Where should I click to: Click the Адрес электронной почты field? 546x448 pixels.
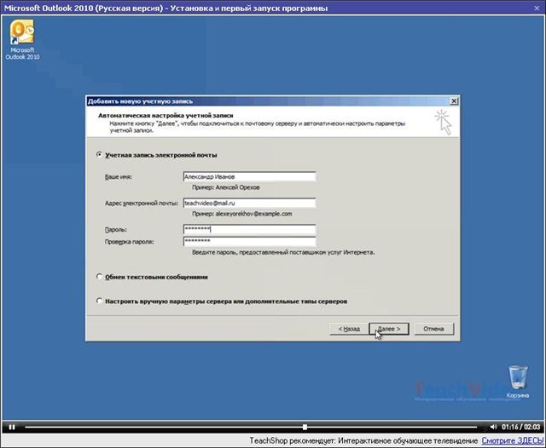coord(249,203)
